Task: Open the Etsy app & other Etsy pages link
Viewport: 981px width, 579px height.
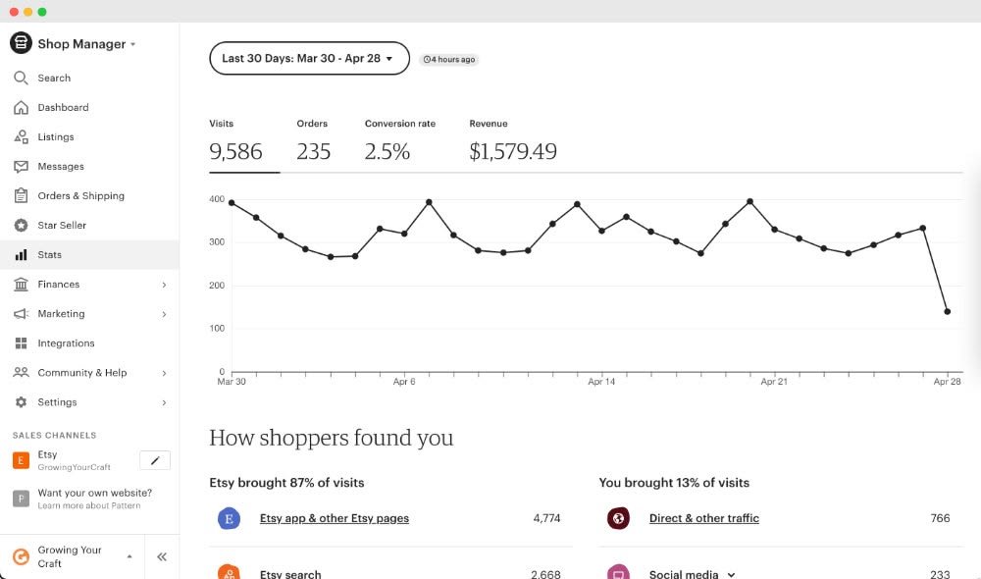Action: (x=335, y=518)
